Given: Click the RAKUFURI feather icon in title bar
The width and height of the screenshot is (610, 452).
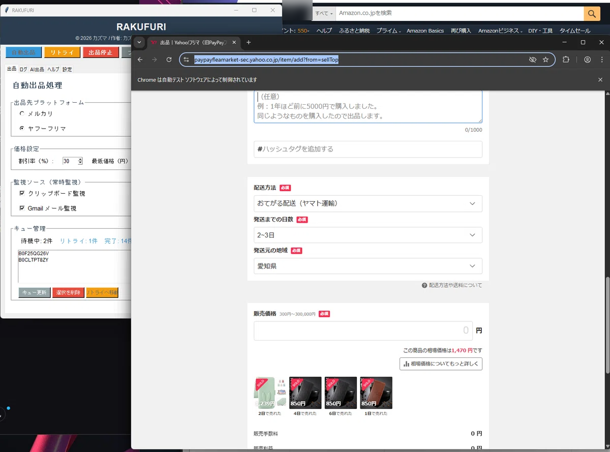Looking at the screenshot, I should click(7, 10).
